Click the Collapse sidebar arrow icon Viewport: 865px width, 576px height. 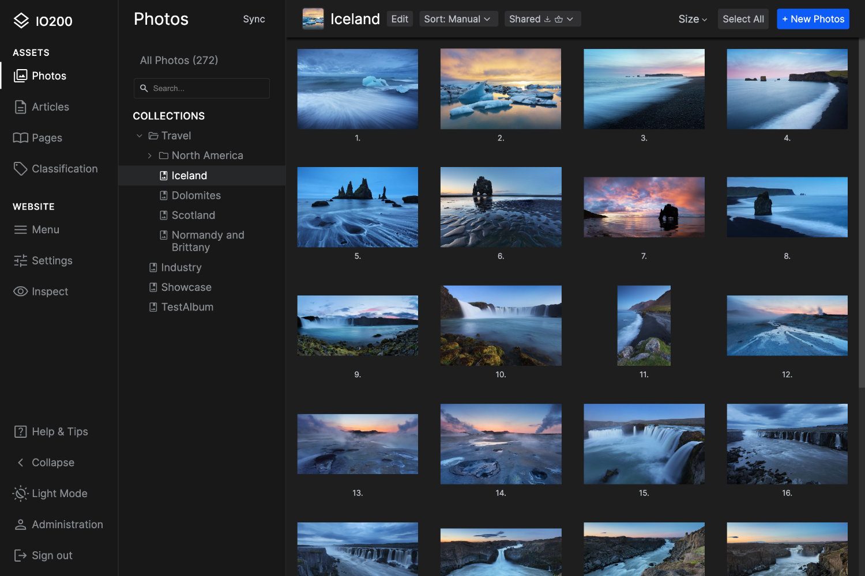point(21,463)
